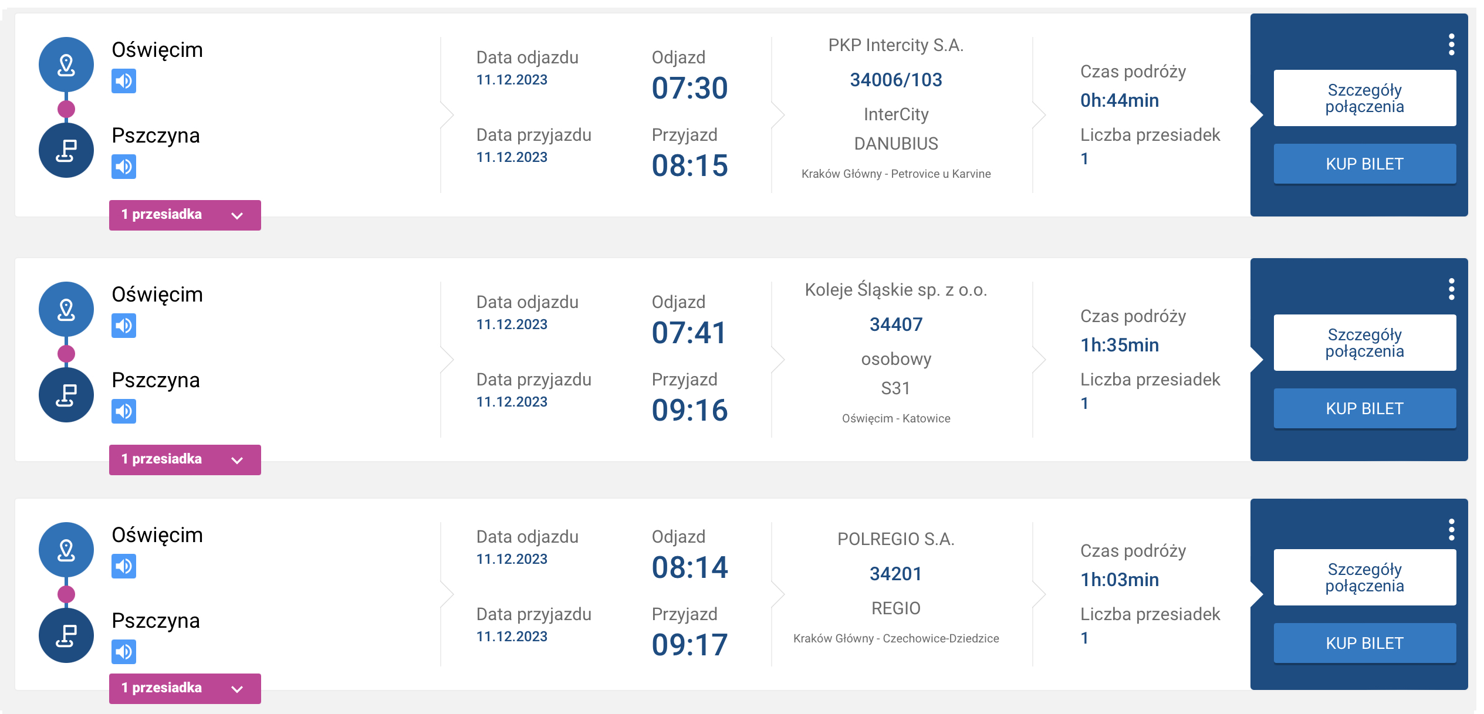Open Szczegóły połączenia for train 34407
Viewport: 1484px width, 714px height.
point(1364,343)
